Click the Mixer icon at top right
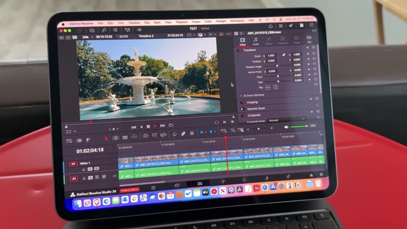Image resolution: width=407 pixels, height=229 pixels. point(280,26)
